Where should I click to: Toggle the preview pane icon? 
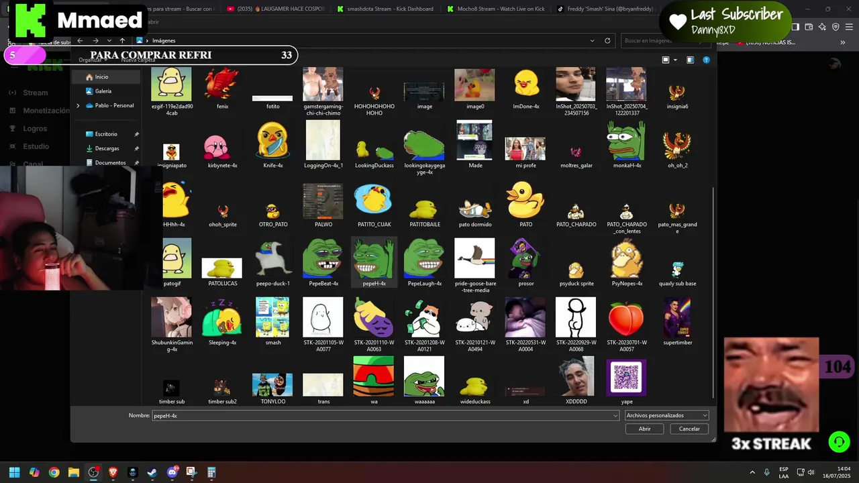point(690,60)
